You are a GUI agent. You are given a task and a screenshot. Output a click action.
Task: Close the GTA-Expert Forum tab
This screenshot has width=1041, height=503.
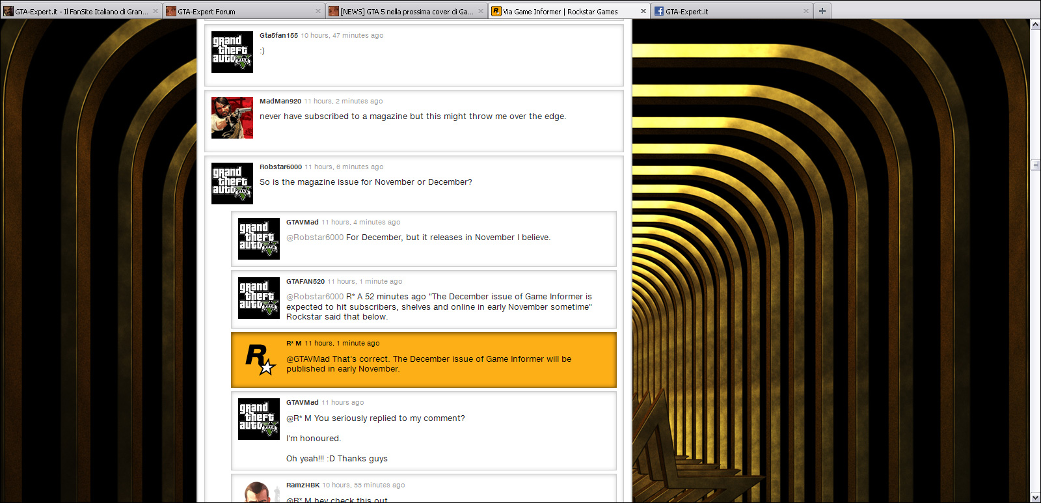pos(318,11)
